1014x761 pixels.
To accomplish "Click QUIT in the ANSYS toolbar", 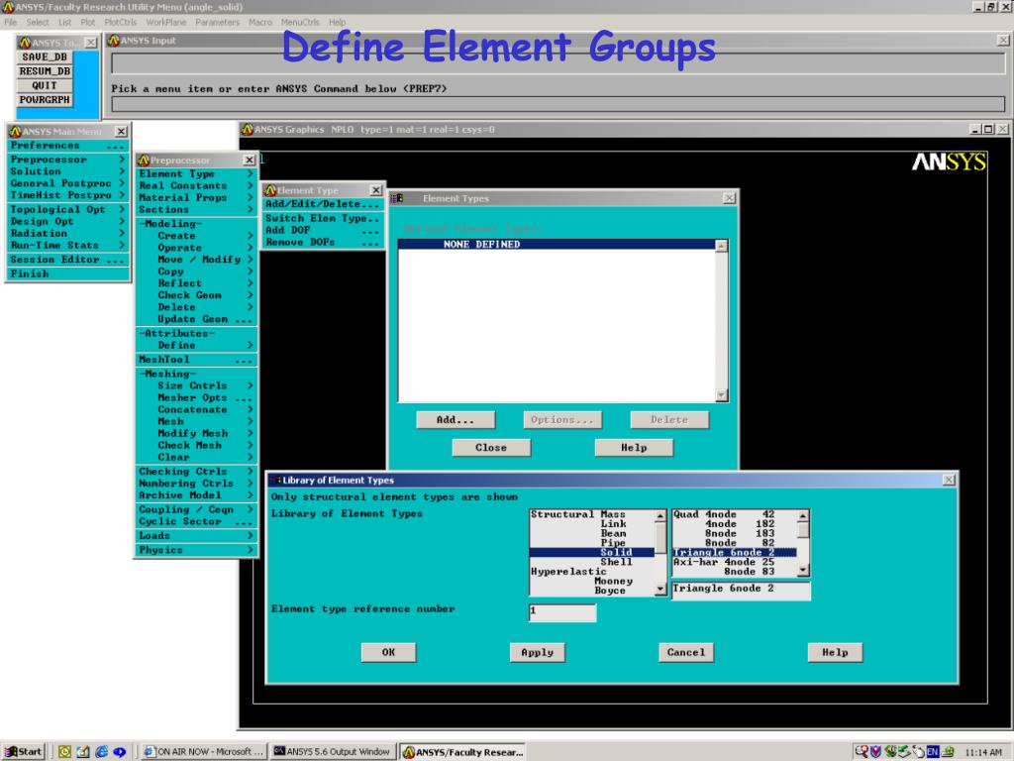I will pyautogui.click(x=45, y=85).
